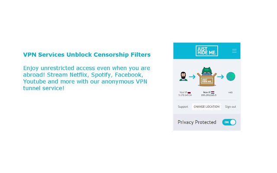Click the Just Hide Me logo
Viewport: 277px width, 173px height.
point(207,51)
